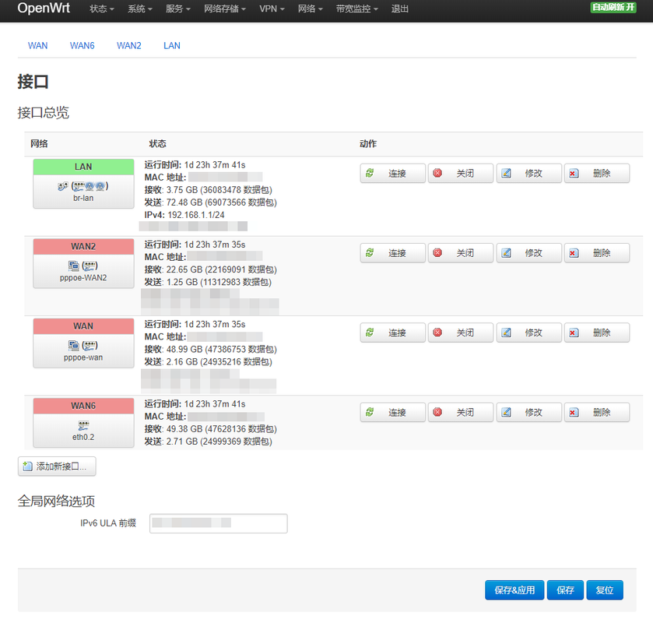Open the 系统 dropdown menu

pyautogui.click(x=140, y=9)
